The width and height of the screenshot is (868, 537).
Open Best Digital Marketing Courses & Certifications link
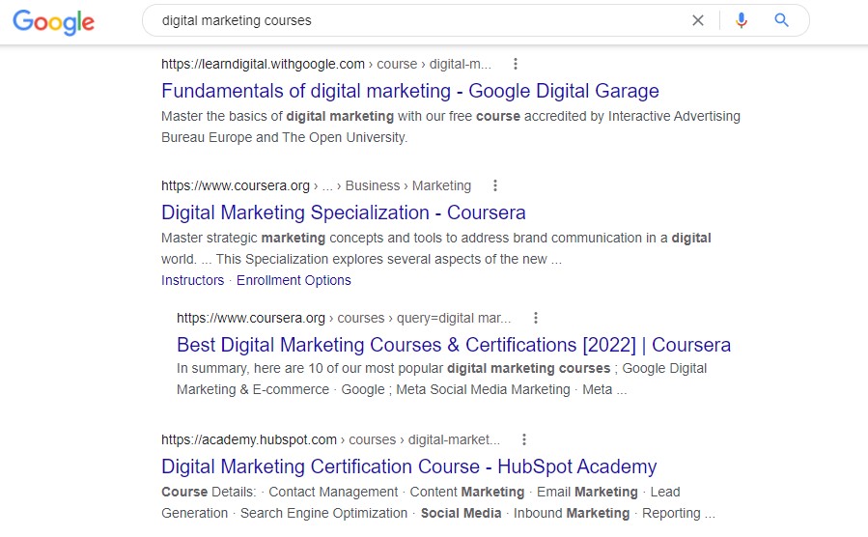tap(454, 345)
